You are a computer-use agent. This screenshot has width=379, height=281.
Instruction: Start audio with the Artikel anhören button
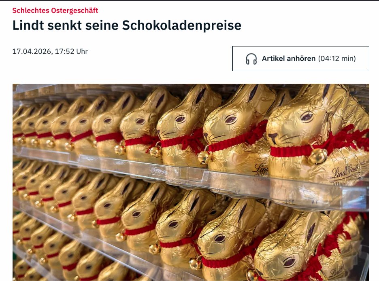(x=300, y=59)
